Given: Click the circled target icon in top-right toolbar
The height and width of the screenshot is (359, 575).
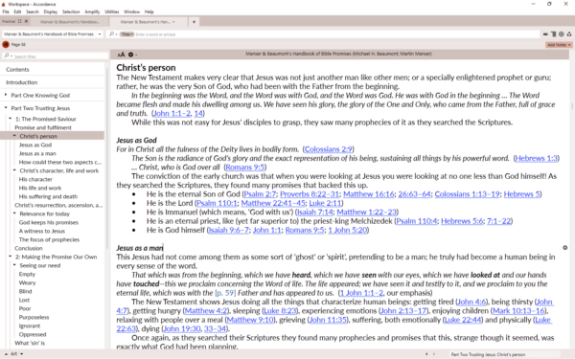Looking at the screenshot, I should [x=561, y=34].
